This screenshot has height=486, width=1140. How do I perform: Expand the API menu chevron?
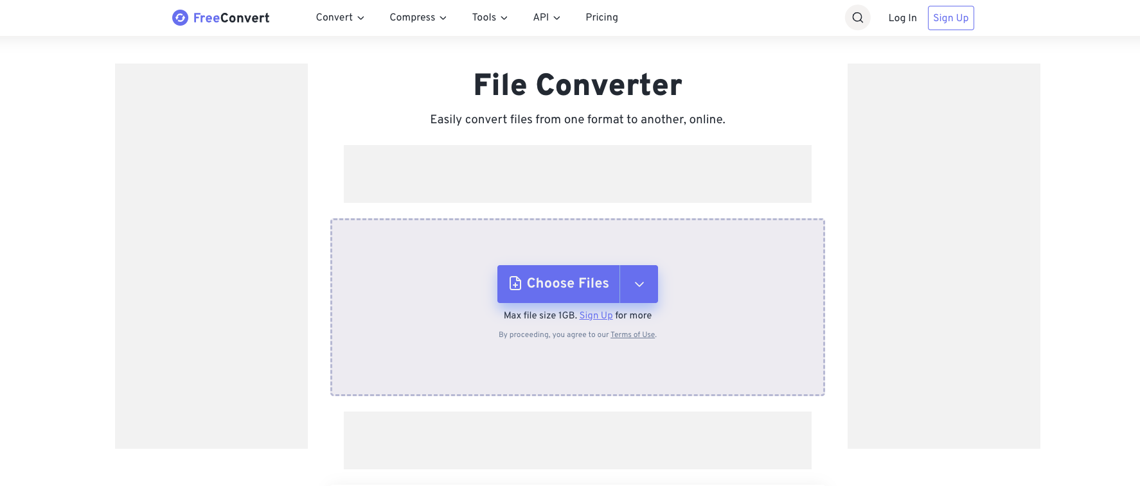[x=557, y=18]
